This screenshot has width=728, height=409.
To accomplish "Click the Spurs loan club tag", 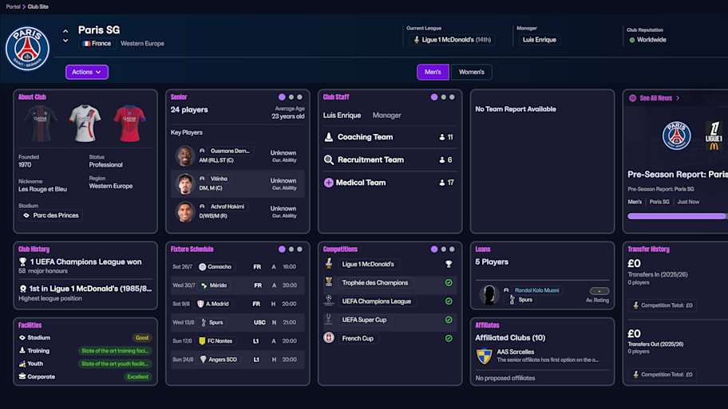I will point(521,300).
